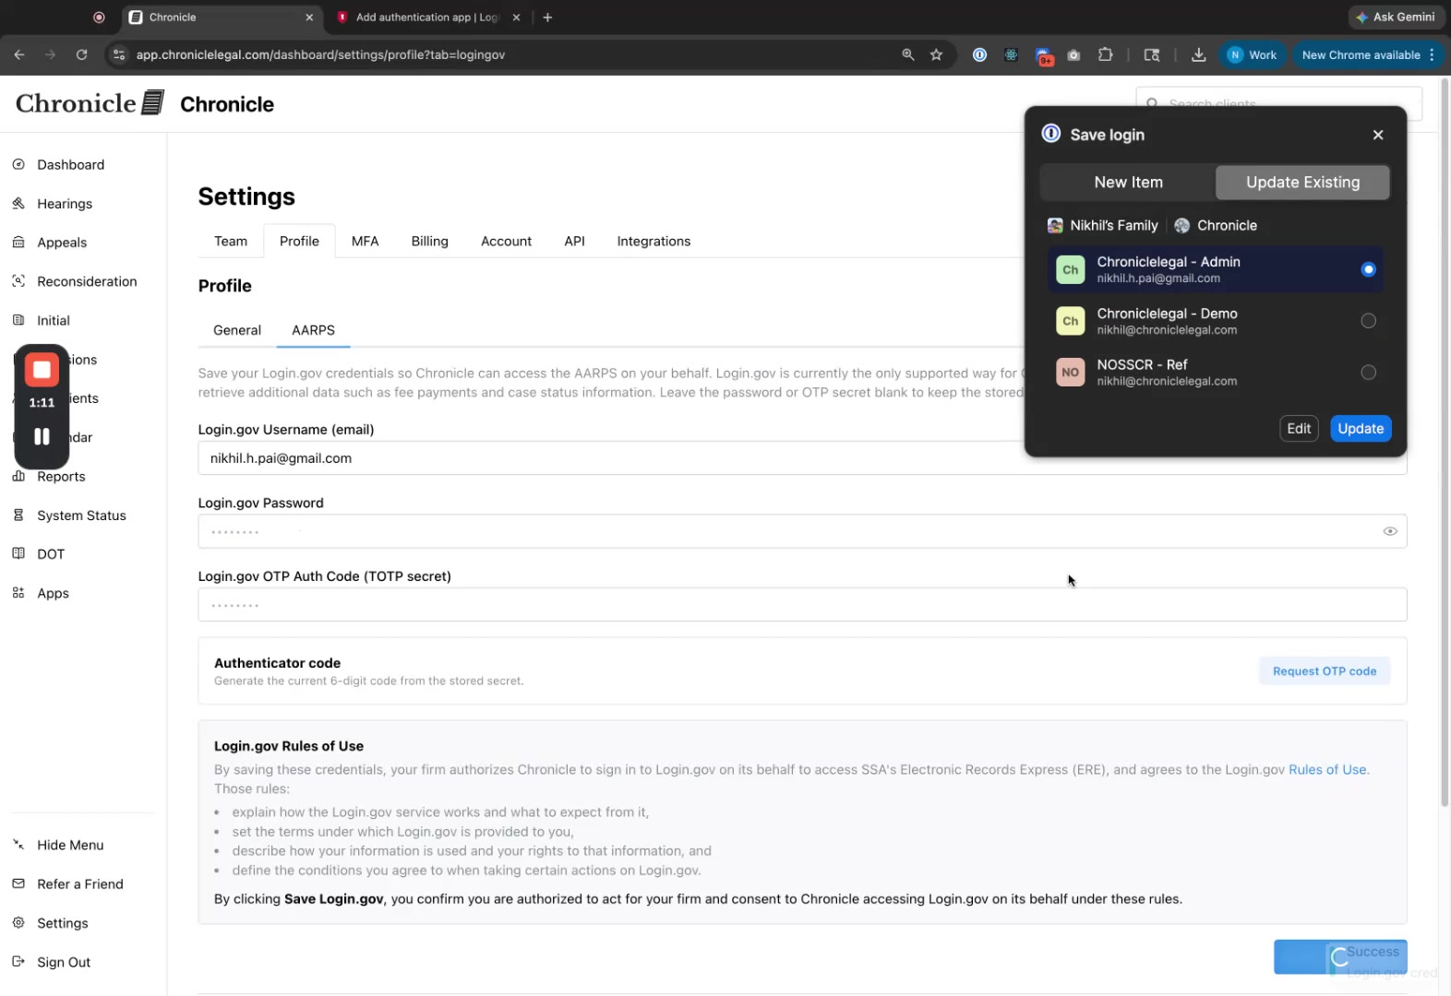Open the Nikhil's Family vault selector
Image resolution: width=1451 pixels, height=996 pixels.
tap(1103, 225)
